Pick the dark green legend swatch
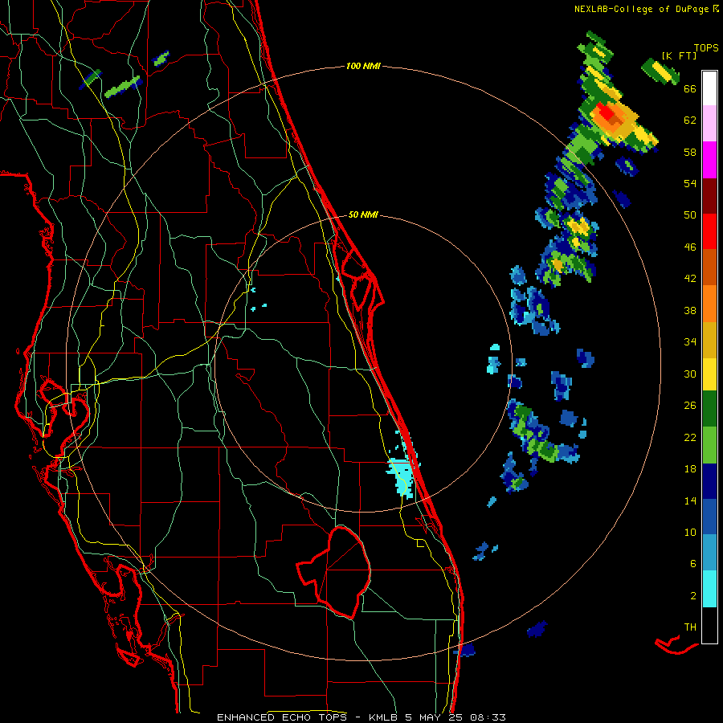723x723 pixels. click(709, 409)
